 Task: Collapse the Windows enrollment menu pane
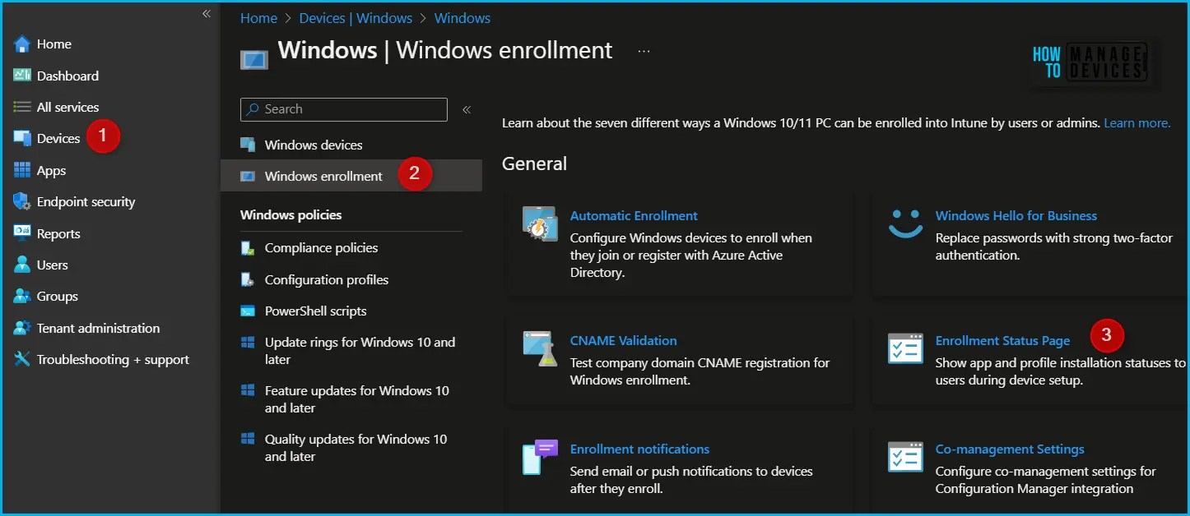(x=467, y=108)
